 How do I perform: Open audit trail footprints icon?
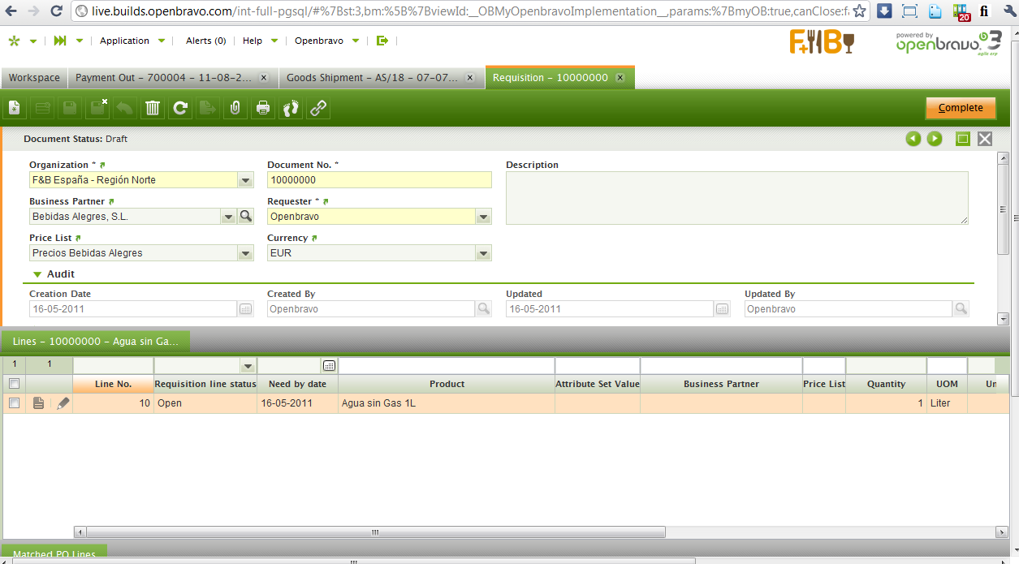(291, 108)
